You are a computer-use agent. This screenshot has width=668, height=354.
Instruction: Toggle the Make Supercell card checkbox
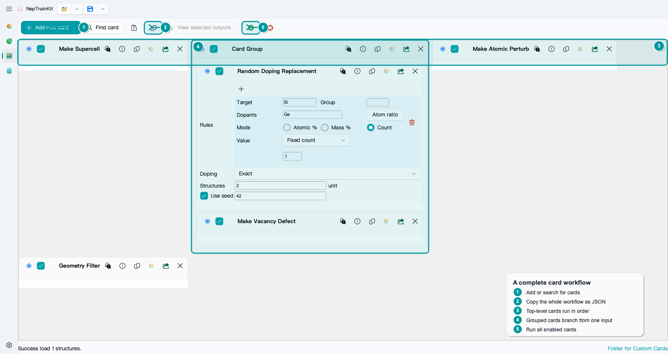(41, 49)
